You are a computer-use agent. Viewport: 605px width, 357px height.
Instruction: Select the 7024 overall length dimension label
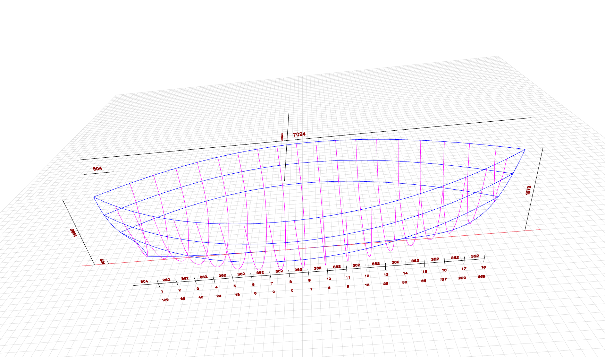299,134
